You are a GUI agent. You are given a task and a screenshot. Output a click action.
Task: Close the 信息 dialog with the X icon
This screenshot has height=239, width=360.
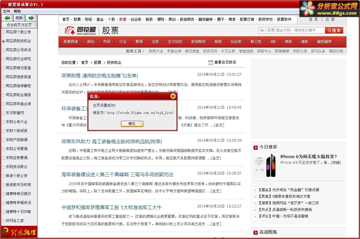point(173,96)
